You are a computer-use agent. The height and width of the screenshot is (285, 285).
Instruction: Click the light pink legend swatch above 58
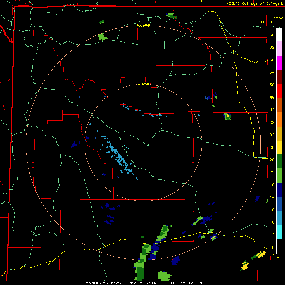tap(280, 49)
